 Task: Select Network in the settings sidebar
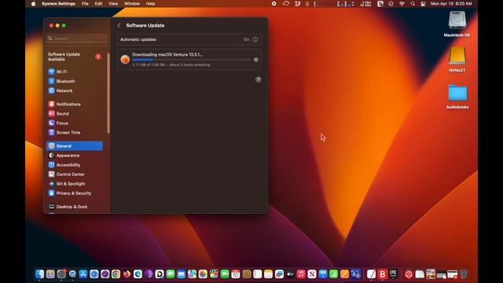[75, 90]
